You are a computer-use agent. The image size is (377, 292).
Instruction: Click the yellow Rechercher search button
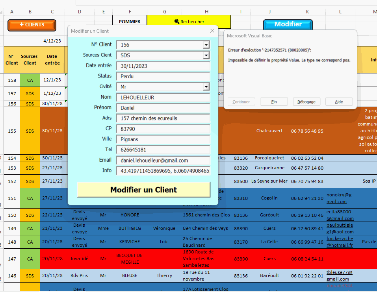pos(189,22)
